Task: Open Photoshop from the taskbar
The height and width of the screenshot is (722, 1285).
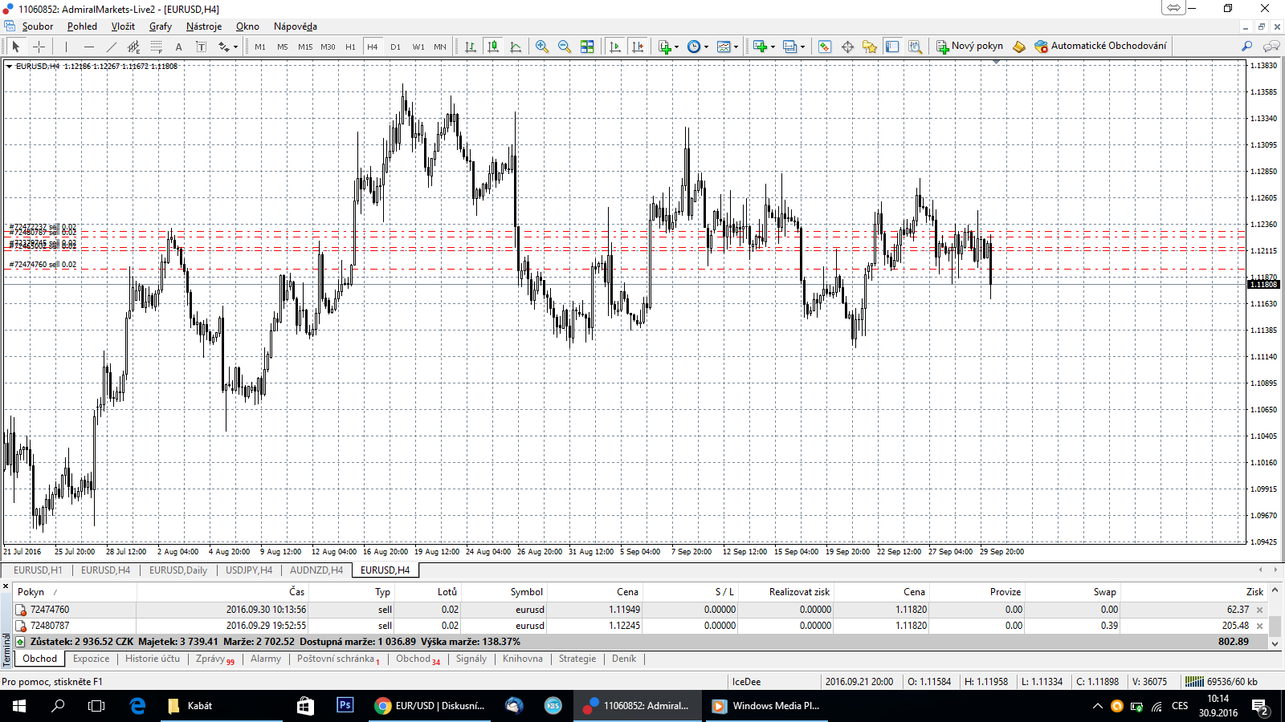Action: (345, 706)
